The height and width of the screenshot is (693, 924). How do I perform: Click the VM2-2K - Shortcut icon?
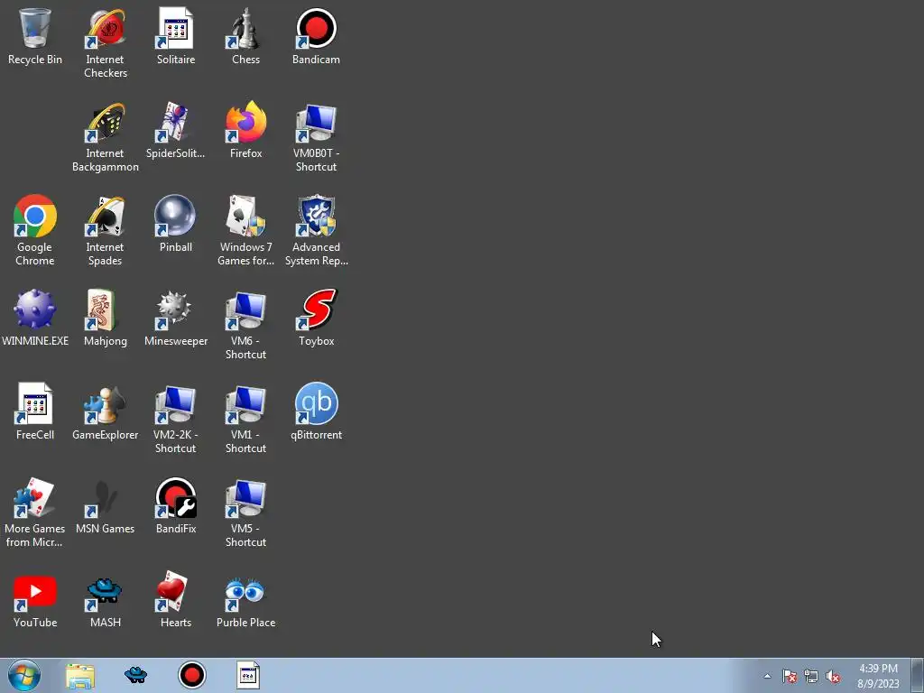coord(176,419)
